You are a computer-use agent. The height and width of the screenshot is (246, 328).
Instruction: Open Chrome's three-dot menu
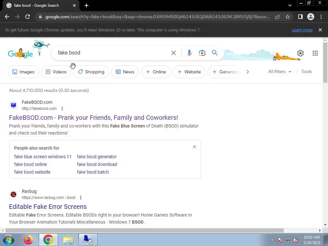coord(321,17)
